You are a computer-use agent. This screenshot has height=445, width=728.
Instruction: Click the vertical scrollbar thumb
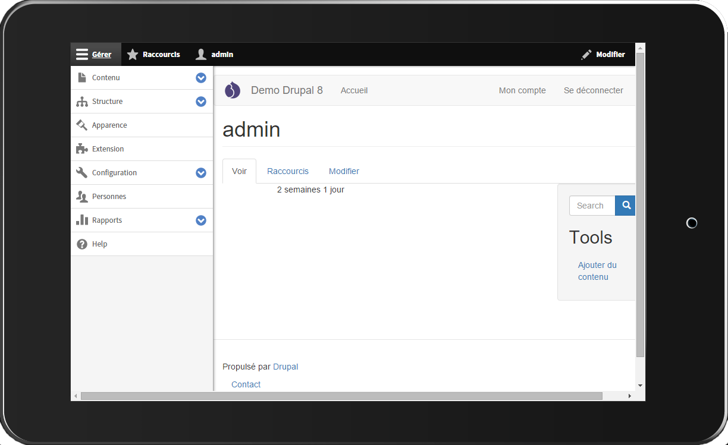tap(640, 204)
